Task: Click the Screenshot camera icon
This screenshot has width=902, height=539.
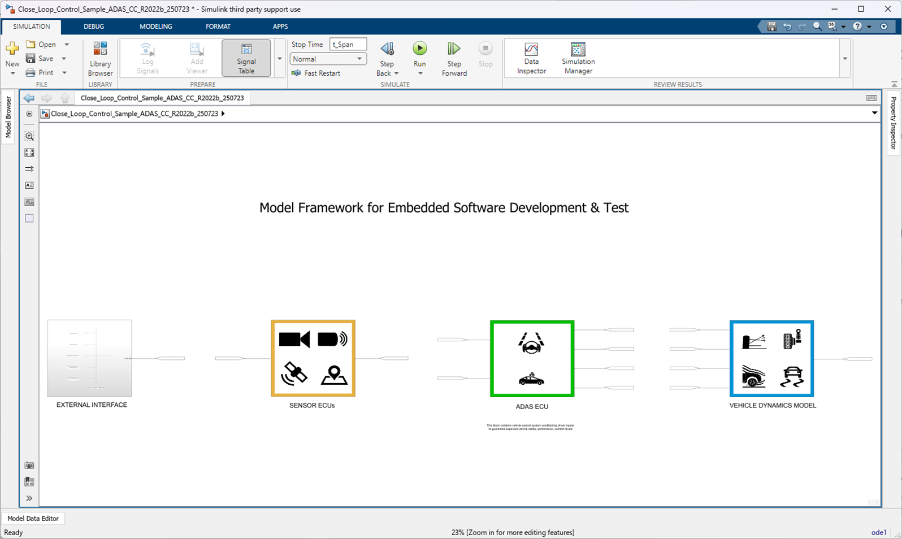Action: tap(29, 466)
